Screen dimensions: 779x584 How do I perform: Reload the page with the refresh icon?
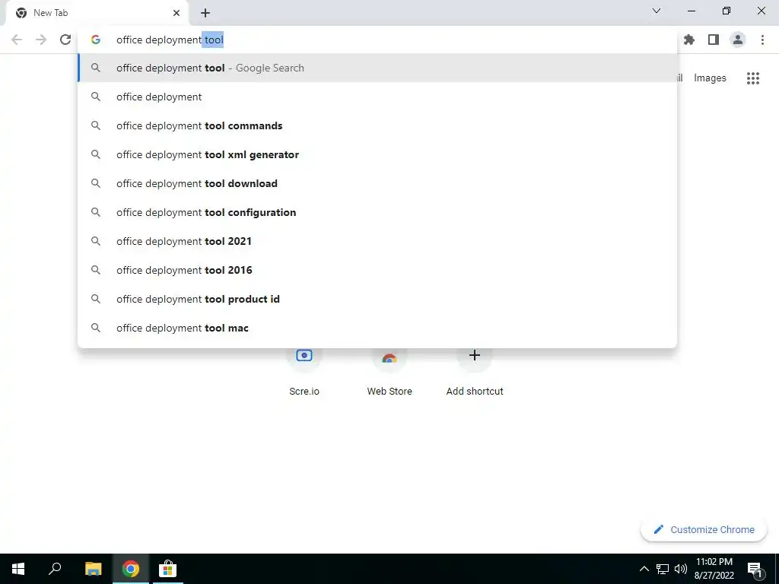point(65,40)
